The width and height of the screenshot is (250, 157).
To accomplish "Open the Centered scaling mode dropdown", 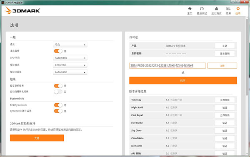I will point(70,65).
